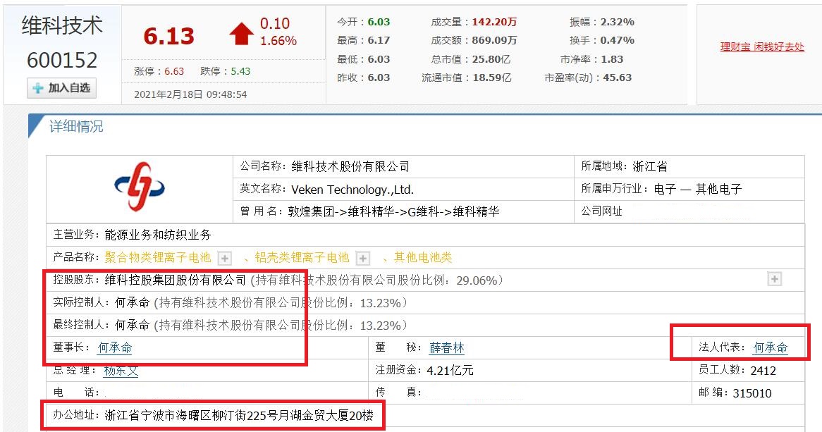
Task: Click the Veken company logo image
Action: [x=140, y=186]
